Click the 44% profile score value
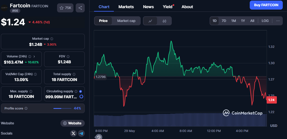Screen dimensions: 287x139 [77, 108]
